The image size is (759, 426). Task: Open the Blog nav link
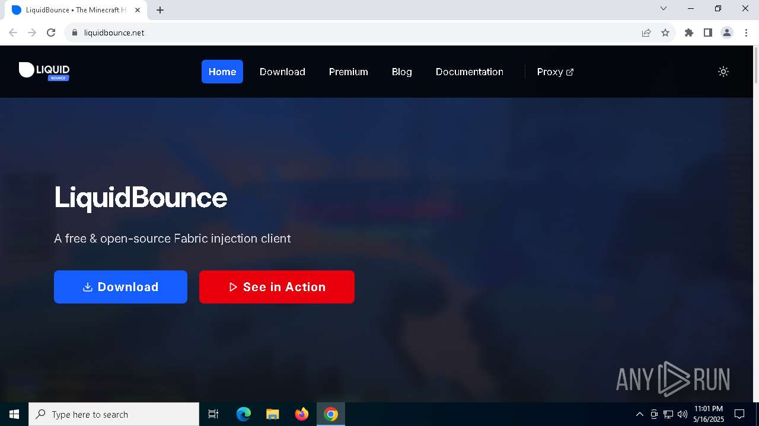[401, 72]
